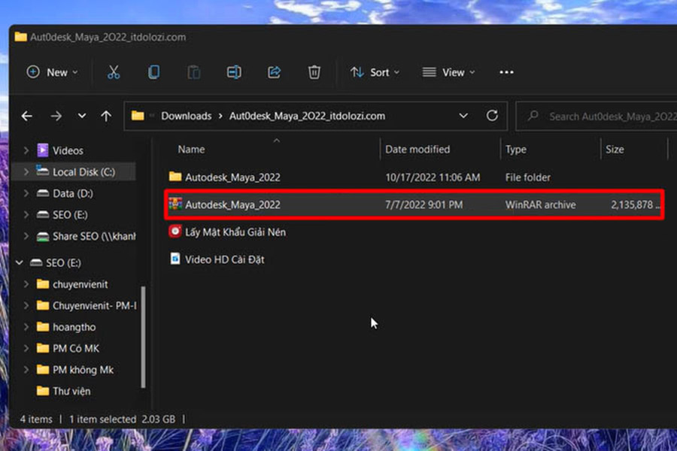Select the Autodesk_Maya_2022 file folder
The height and width of the screenshot is (451, 677).
[414, 177]
